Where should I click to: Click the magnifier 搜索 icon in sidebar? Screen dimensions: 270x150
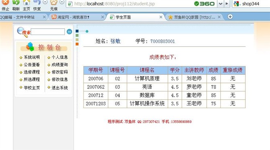(x=23, y=32)
